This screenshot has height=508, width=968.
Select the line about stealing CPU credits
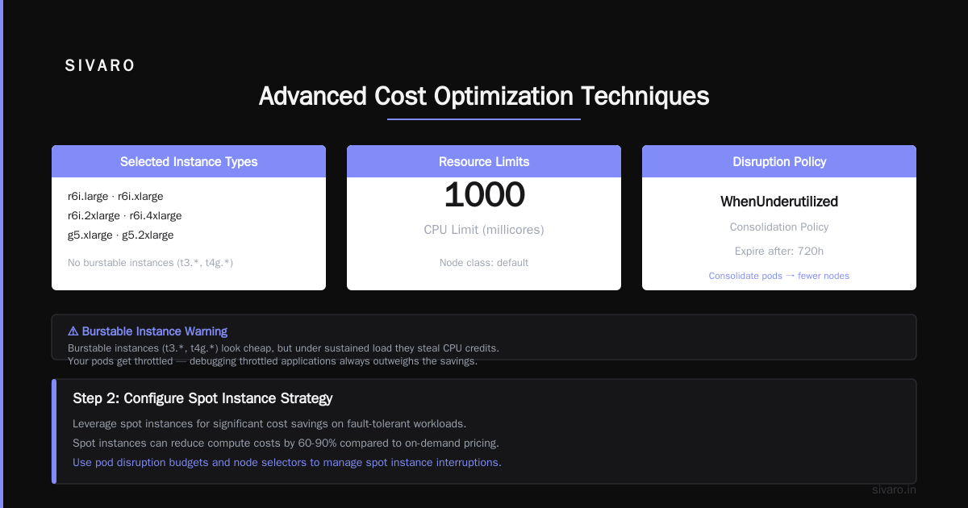283,348
